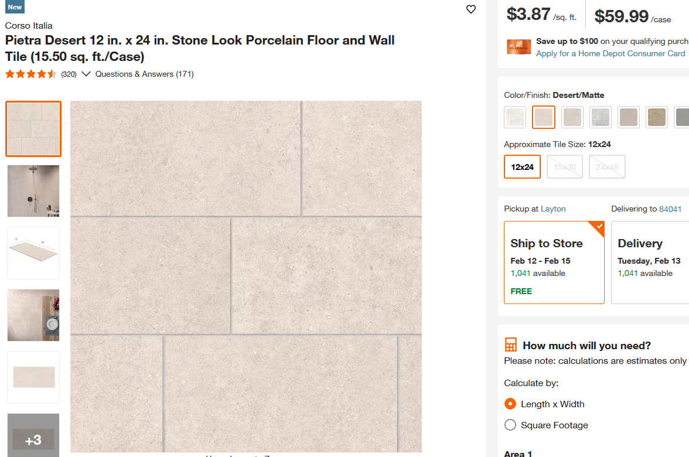The height and width of the screenshot is (457, 689).
Task: Choose the 12x24 tile size
Action: point(523,167)
